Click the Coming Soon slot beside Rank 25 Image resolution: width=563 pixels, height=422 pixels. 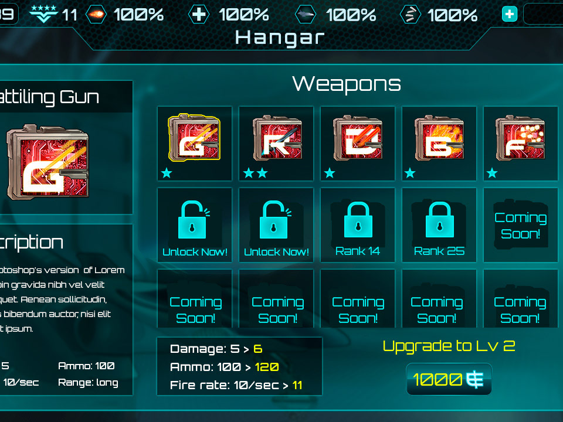pyautogui.click(x=521, y=225)
